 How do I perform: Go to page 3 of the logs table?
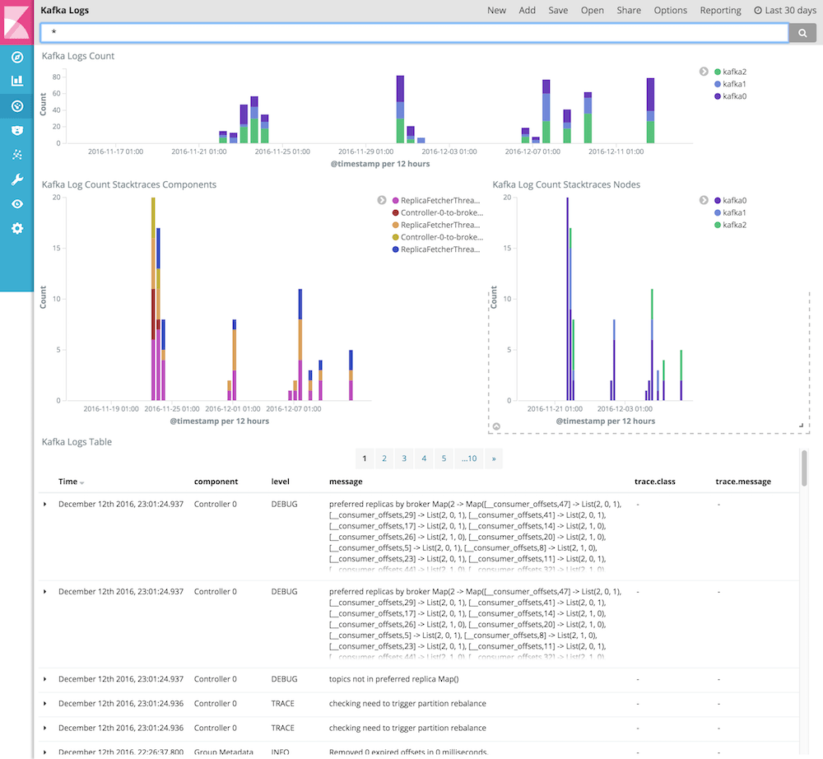pyautogui.click(x=404, y=459)
